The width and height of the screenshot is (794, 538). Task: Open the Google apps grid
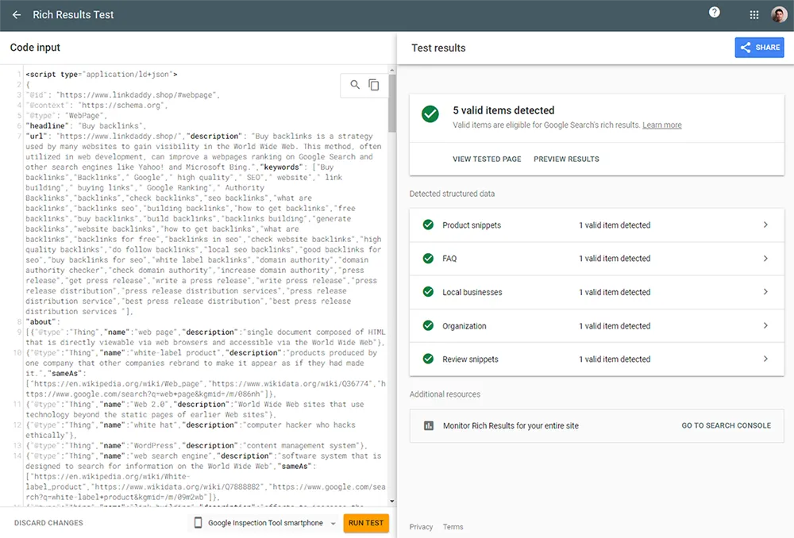[x=754, y=15]
